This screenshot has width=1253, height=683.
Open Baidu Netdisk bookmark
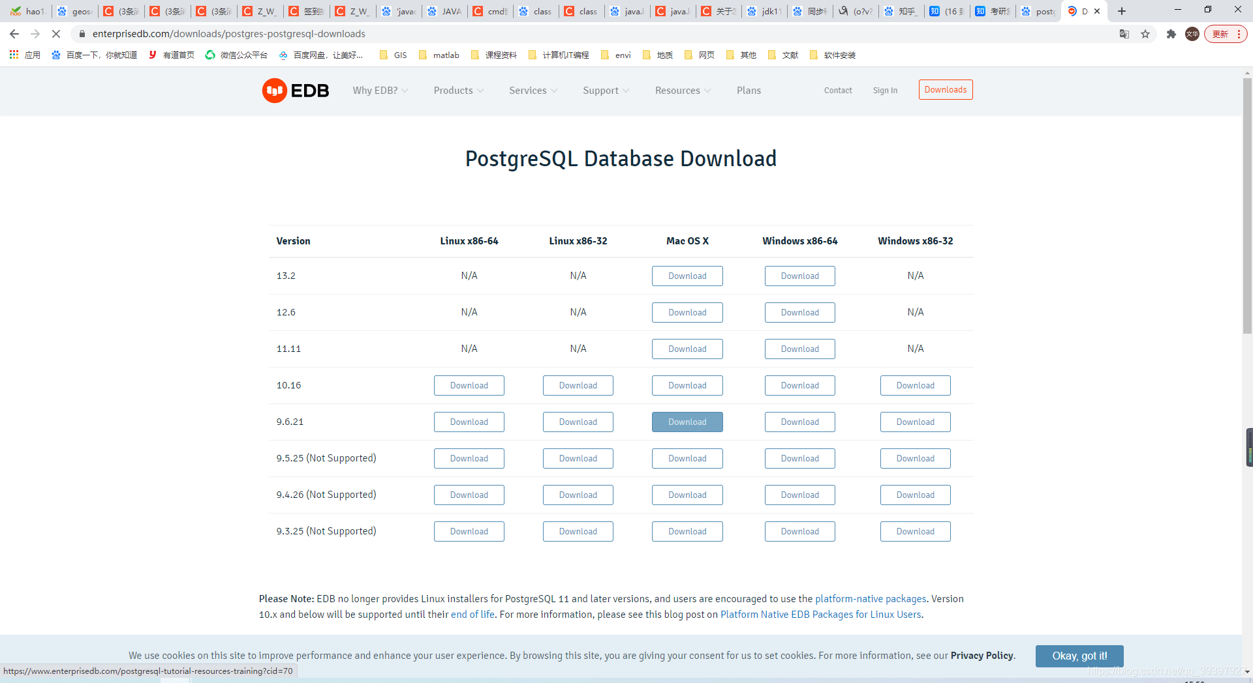pyautogui.click(x=321, y=55)
